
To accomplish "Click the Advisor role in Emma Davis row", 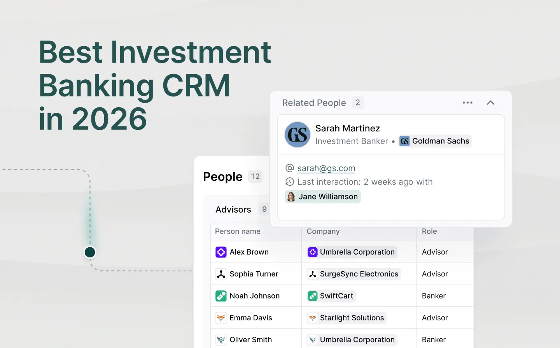I will tap(435, 318).
